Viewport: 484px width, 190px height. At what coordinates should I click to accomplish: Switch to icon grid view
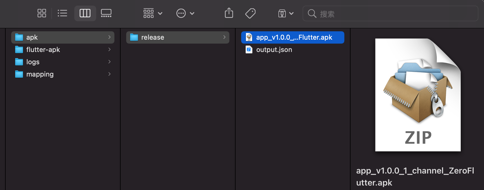[x=42, y=13]
